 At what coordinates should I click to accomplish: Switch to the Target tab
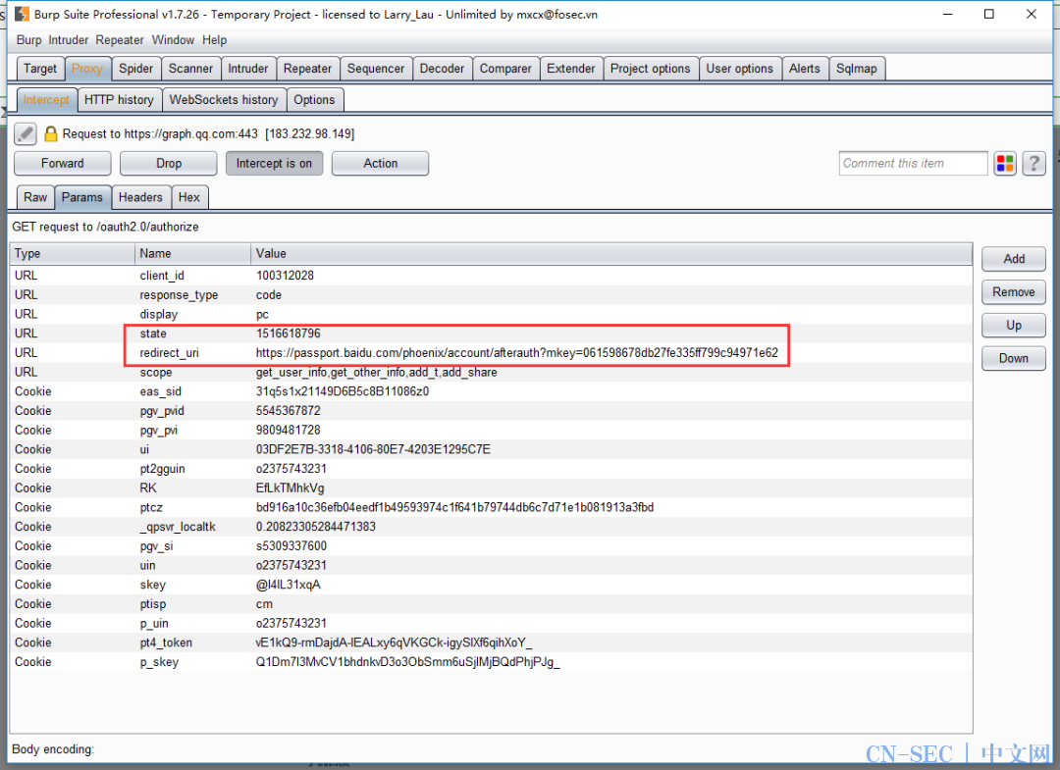click(x=40, y=69)
